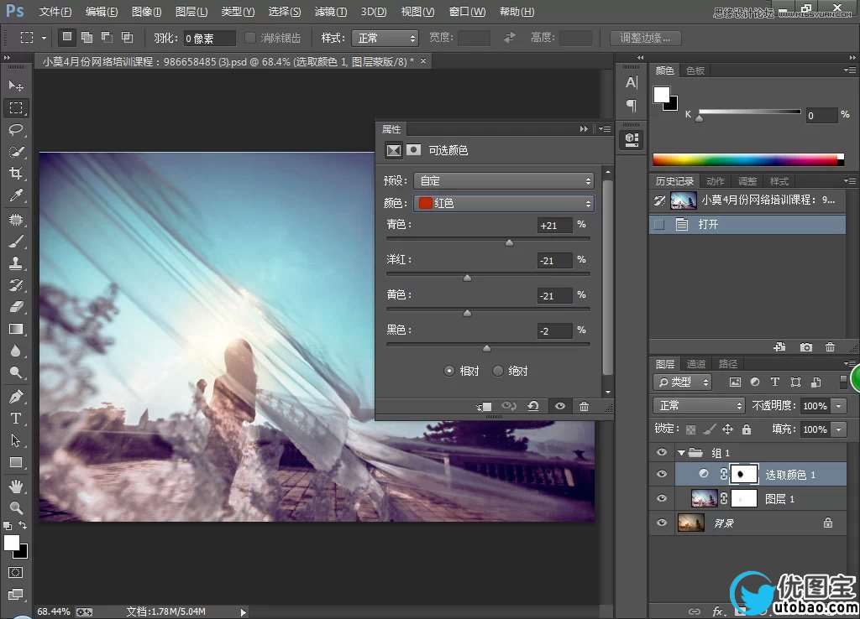Click the 调整边缘 Refine Edge button

pos(646,39)
